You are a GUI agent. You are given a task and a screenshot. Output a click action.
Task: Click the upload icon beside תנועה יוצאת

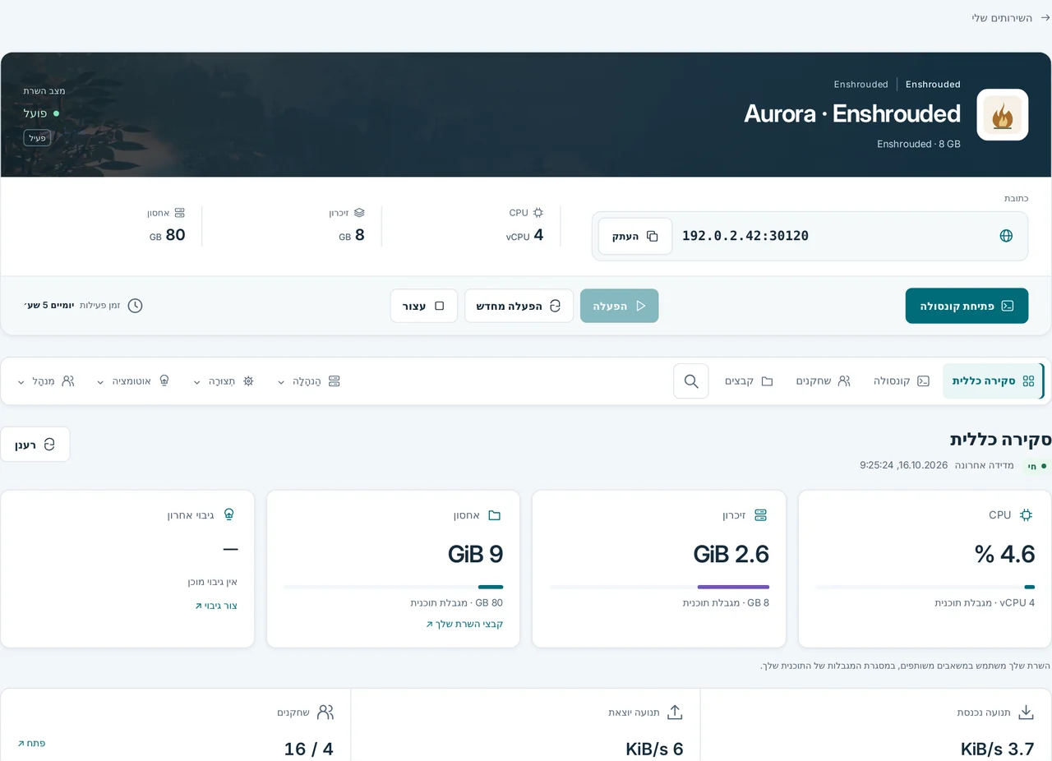(675, 713)
